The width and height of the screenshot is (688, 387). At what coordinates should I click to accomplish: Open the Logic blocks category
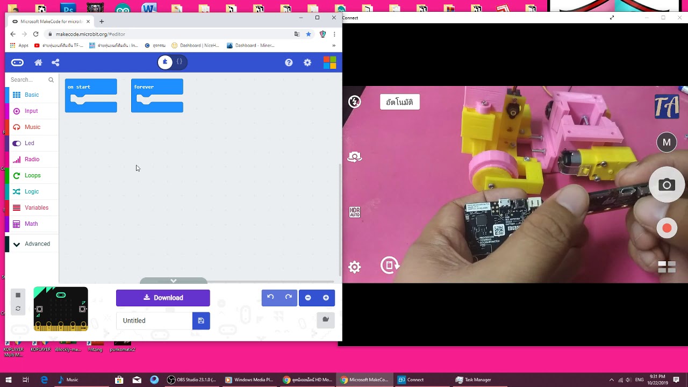click(x=32, y=191)
